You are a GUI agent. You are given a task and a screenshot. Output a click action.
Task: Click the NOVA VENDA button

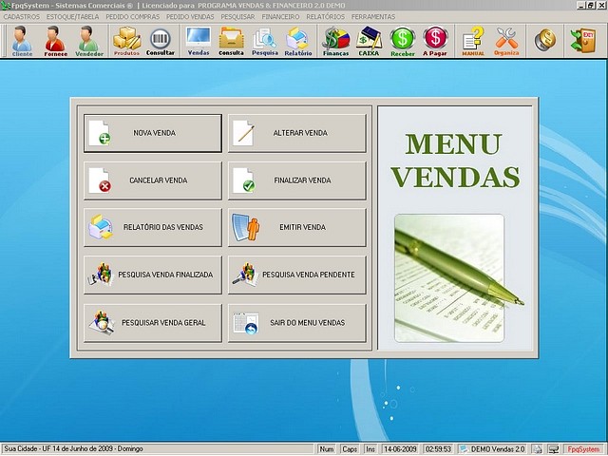tap(152, 133)
